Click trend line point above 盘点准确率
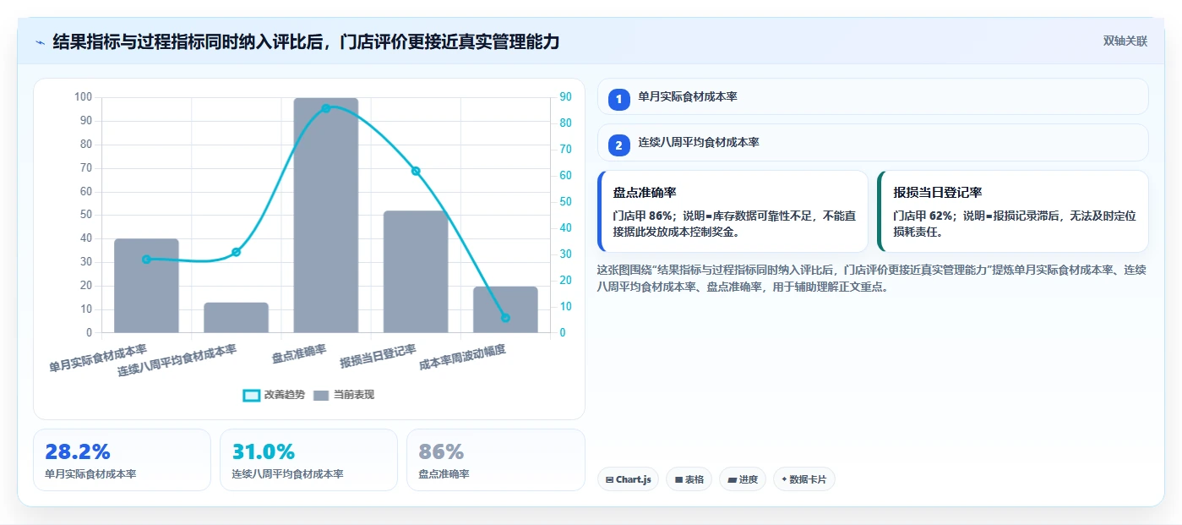 pos(326,108)
